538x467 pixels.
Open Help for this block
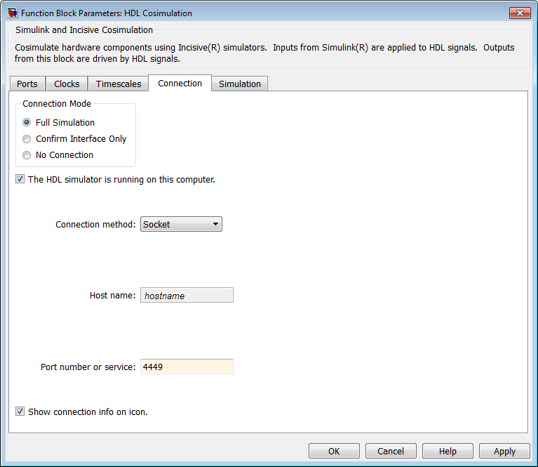(448, 451)
